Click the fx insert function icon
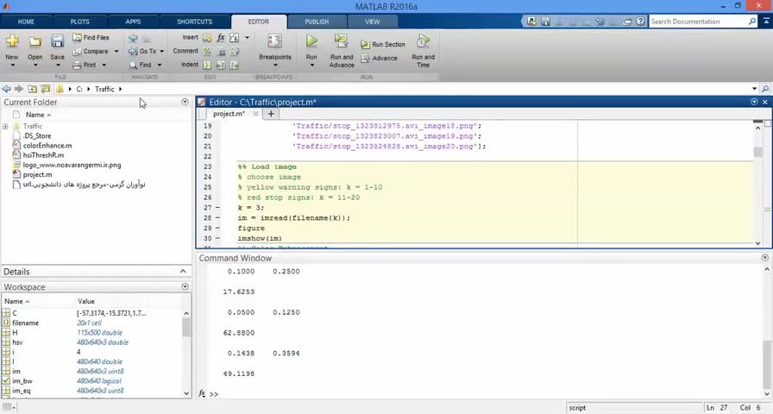Screen dimensions: 773x414 221,37
